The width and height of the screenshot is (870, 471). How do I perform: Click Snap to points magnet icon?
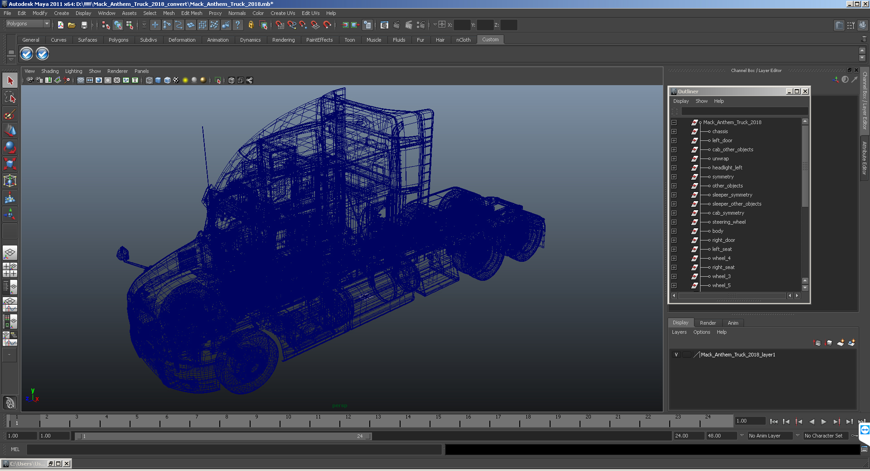[x=303, y=25]
